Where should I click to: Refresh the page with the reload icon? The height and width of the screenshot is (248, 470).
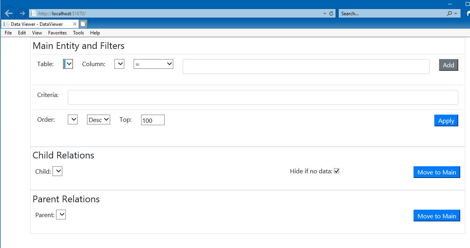(332, 13)
